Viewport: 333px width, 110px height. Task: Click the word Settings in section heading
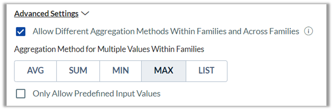tap(64, 14)
